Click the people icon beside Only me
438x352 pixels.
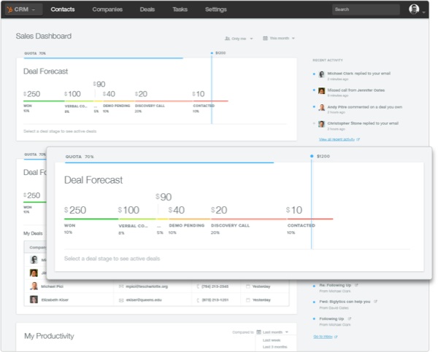(227, 39)
